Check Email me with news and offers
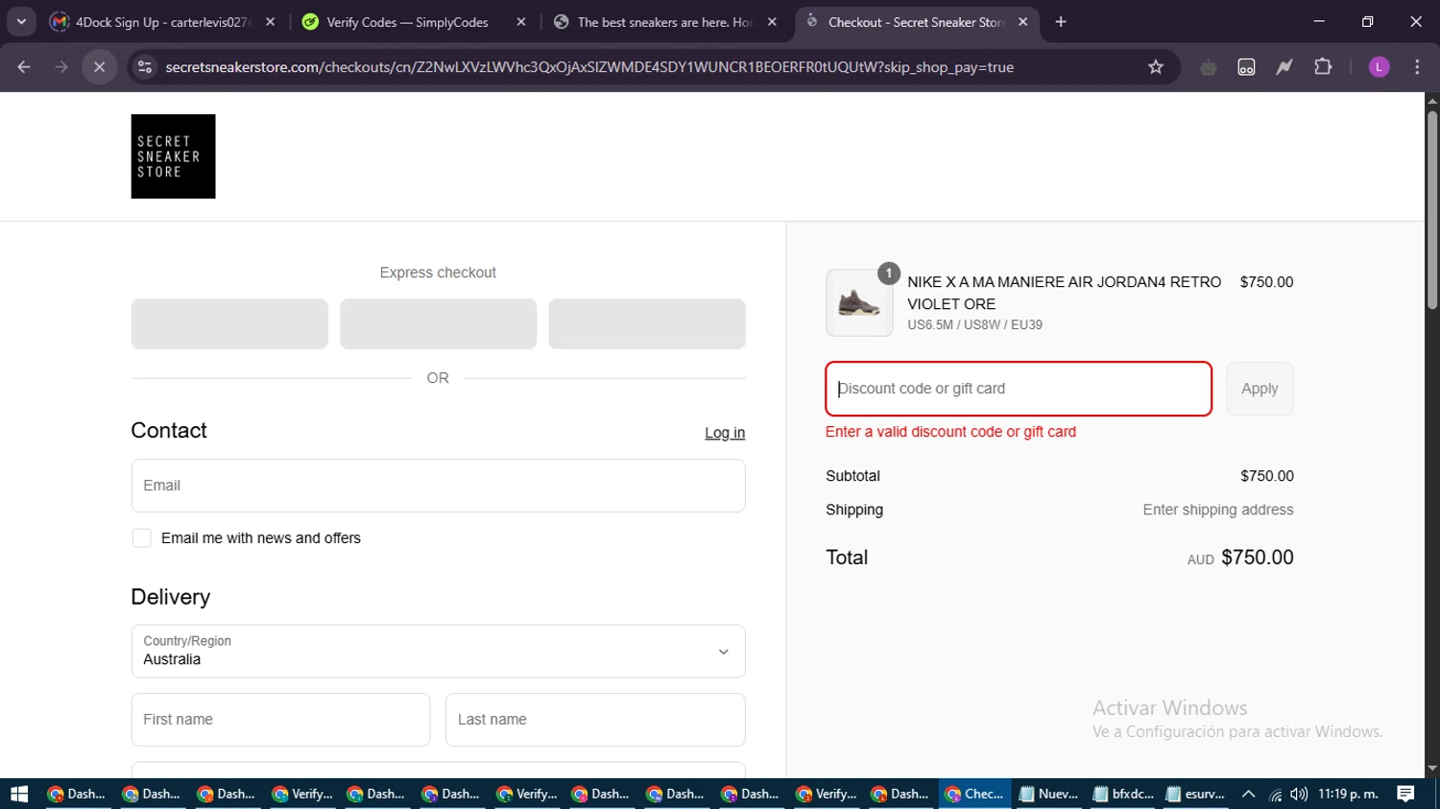Screen dimensions: 1440x809 tap(142, 538)
